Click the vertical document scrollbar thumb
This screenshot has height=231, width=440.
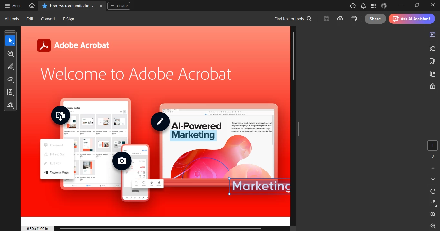coord(293,56)
